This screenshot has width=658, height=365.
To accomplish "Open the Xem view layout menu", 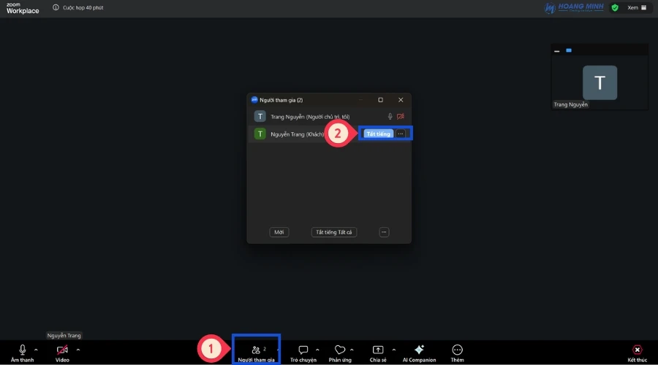I will click(636, 7).
